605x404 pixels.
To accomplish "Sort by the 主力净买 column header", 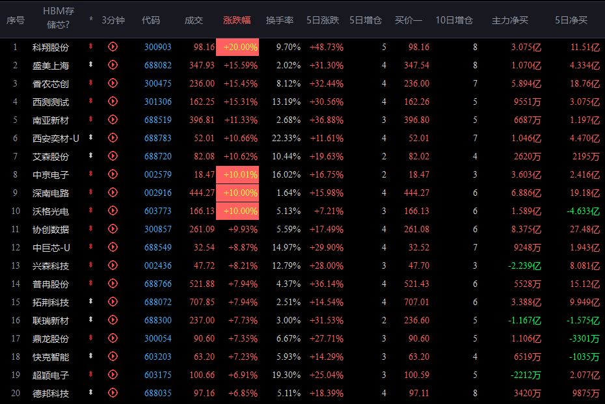I will [x=510, y=20].
